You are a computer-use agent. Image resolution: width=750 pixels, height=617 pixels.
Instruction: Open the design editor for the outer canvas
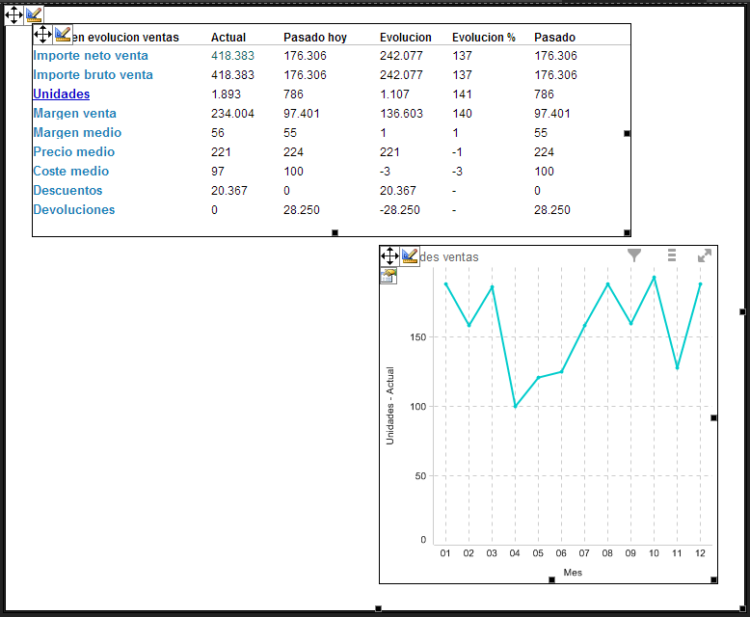point(35,14)
